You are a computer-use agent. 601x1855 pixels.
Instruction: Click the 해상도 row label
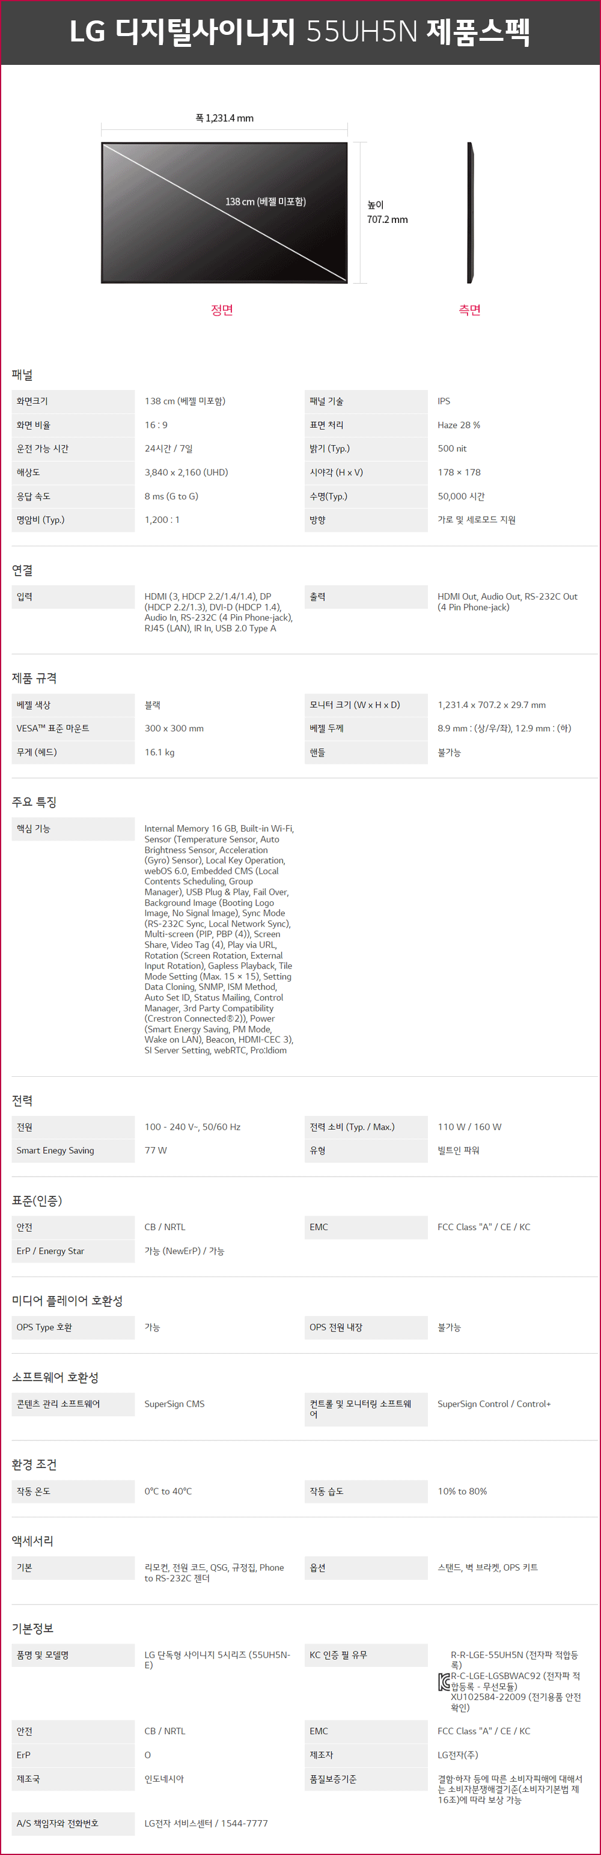tap(28, 472)
